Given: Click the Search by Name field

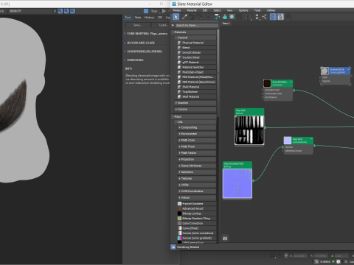Looking at the screenshot, I should coord(197,25).
